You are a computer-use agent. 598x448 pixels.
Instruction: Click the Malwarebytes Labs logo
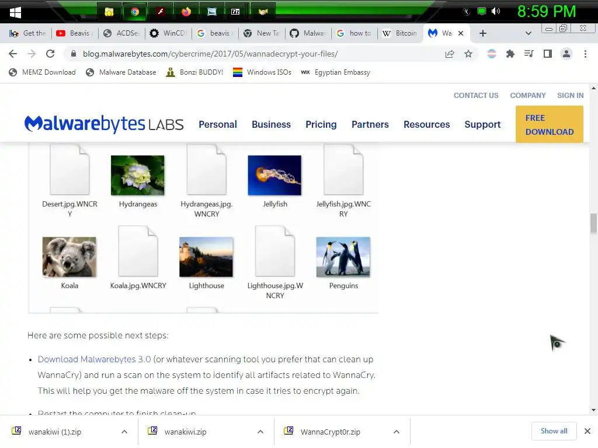click(104, 124)
